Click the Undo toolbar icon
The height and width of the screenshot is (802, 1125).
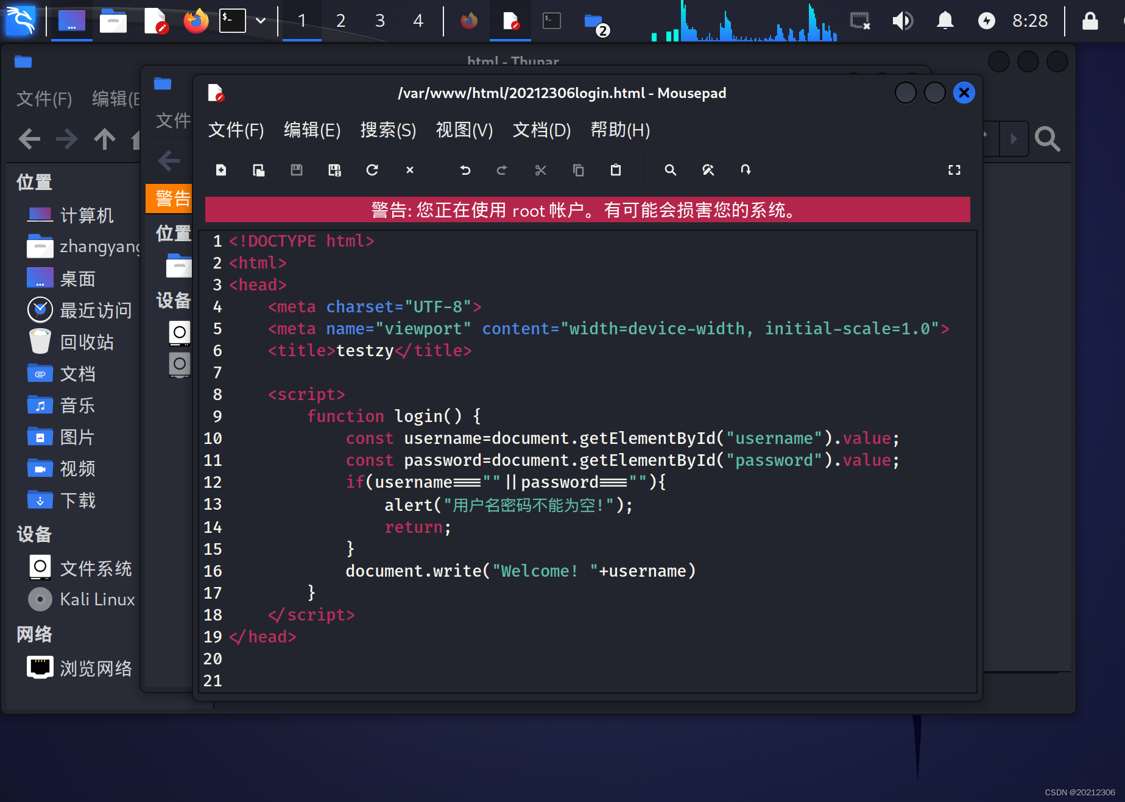click(x=465, y=170)
